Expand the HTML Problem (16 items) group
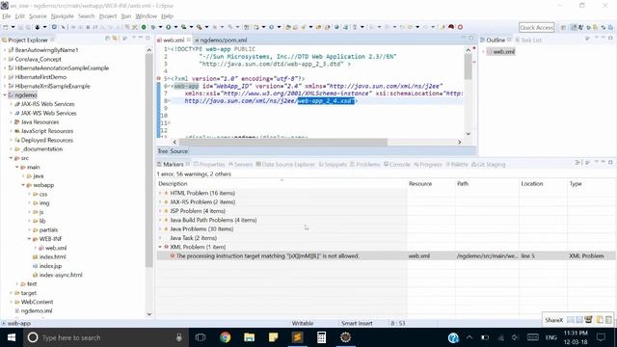The image size is (617, 347). 160,193
